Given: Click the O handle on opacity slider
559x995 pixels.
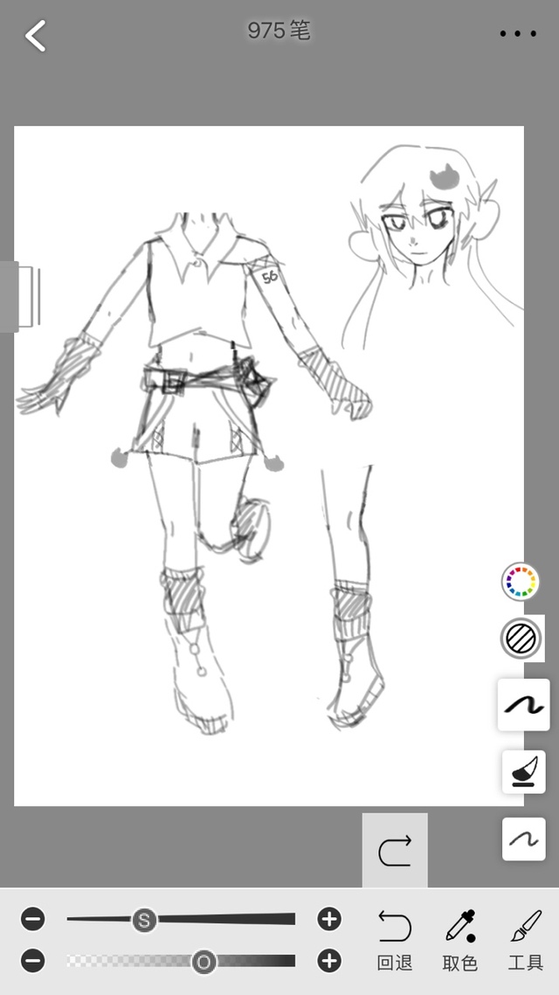Looking at the screenshot, I should (204, 962).
